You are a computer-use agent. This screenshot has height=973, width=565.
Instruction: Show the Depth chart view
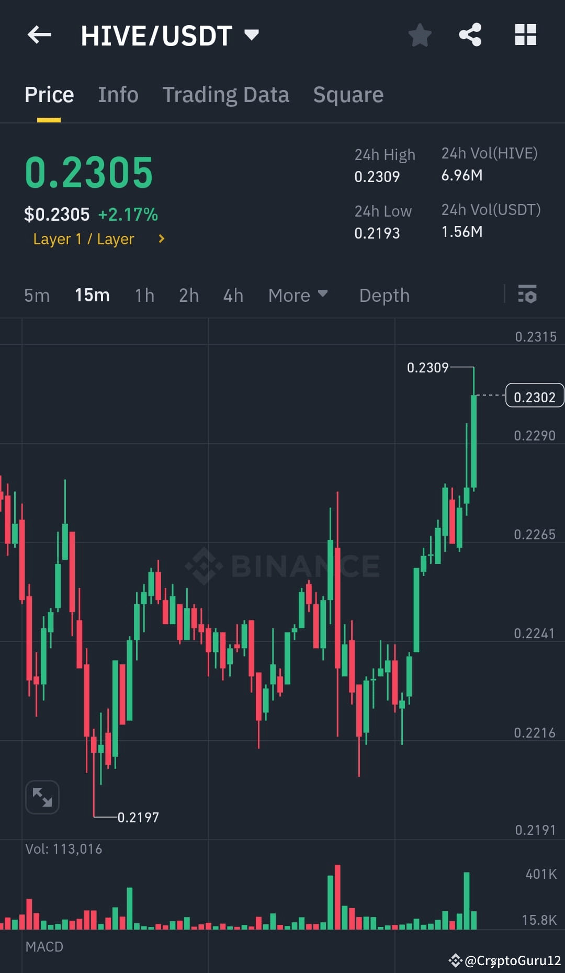384,295
